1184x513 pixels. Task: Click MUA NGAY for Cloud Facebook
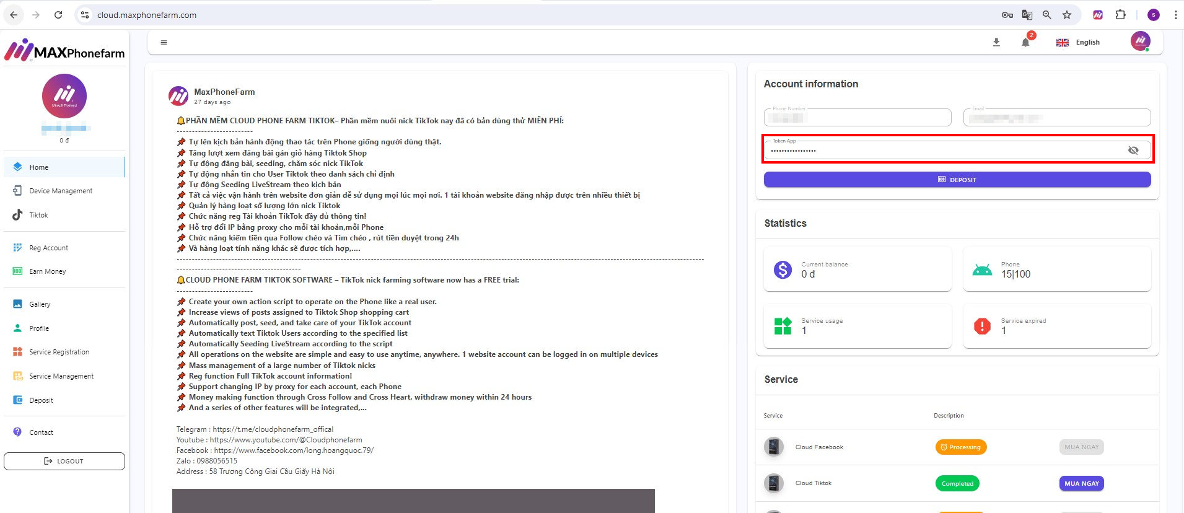tap(1081, 447)
